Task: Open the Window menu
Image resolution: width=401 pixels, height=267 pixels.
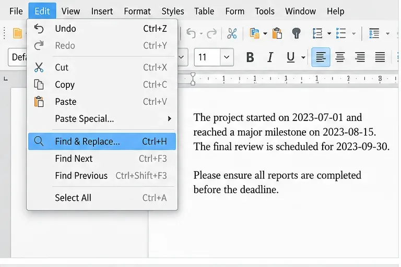Action: tap(300, 11)
